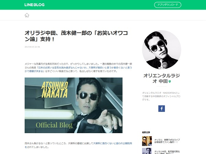
Task: Click blog description beginning オリエンタルラジオ・RADIOFISH
Action: coord(161,96)
